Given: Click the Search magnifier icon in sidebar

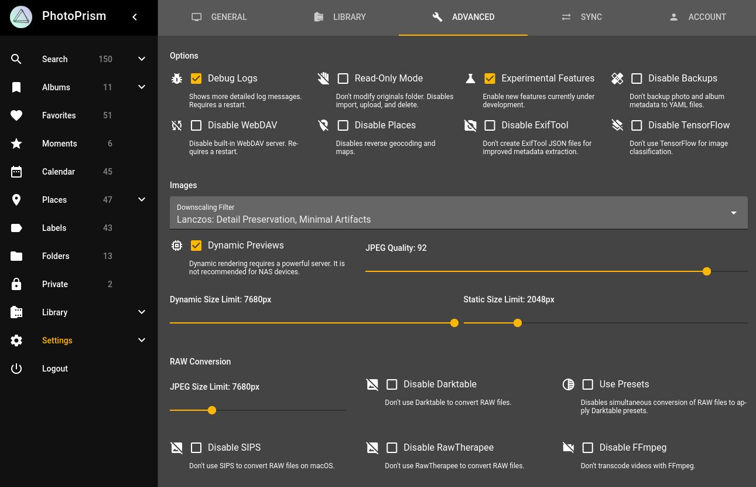Looking at the screenshot, I should 16,59.
